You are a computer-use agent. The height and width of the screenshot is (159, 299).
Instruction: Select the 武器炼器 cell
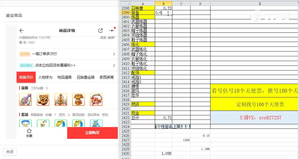143,22
